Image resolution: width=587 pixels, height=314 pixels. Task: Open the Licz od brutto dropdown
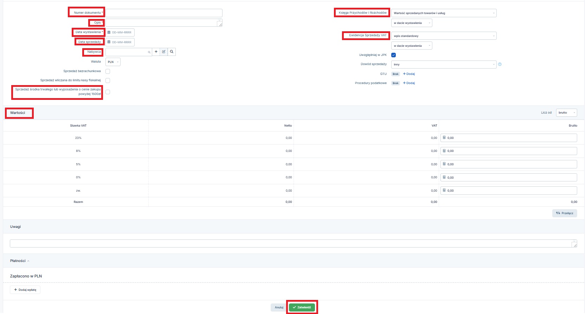(566, 113)
